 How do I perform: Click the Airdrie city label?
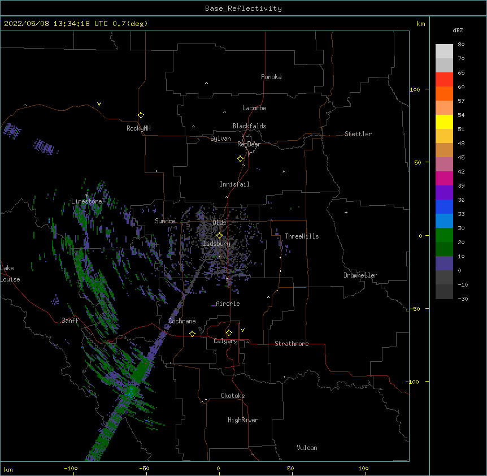(228, 304)
